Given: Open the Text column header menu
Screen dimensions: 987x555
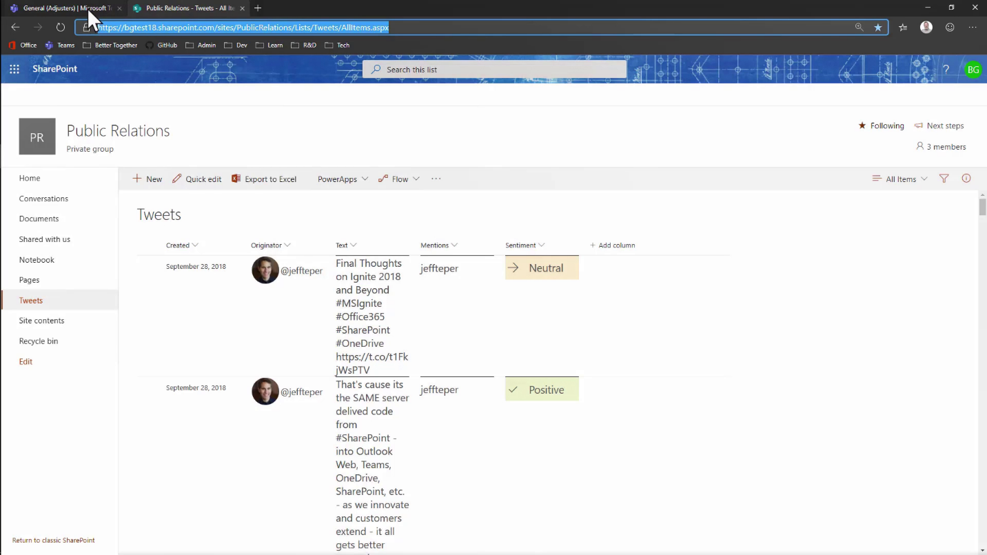Looking at the screenshot, I should tap(346, 245).
